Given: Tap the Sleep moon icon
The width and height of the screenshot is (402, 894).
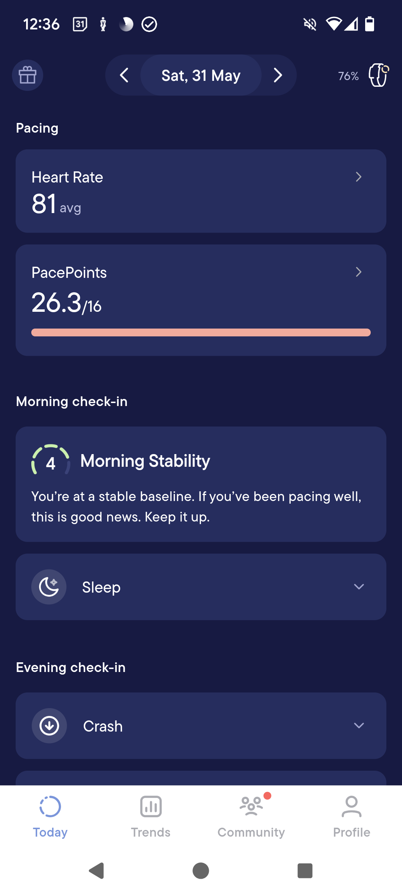Looking at the screenshot, I should tap(49, 587).
